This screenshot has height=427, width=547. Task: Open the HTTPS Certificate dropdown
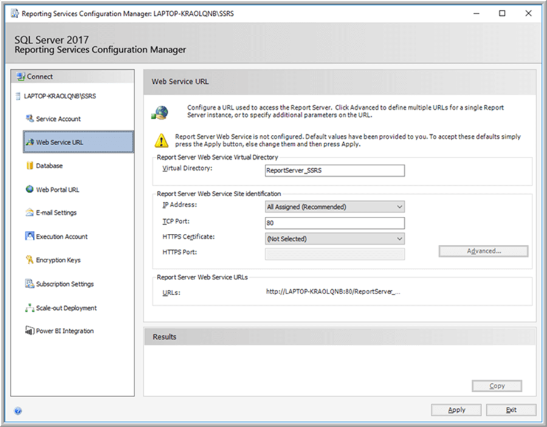click(x=335, y=239)
